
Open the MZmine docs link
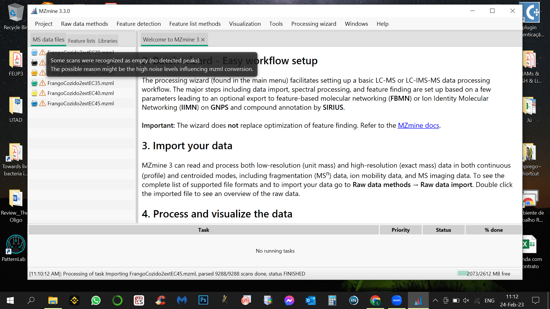tap(418, 125)
